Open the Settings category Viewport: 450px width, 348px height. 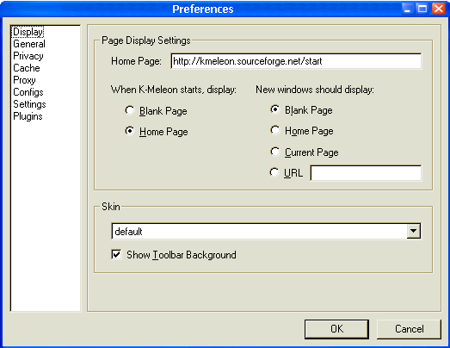tap(29, 104)
